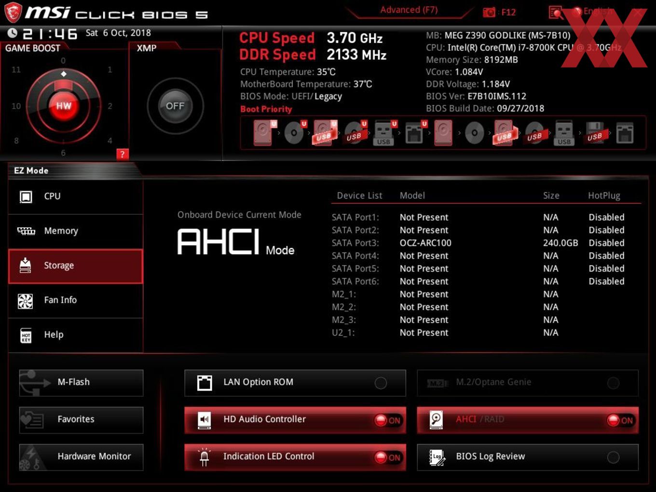Select the legacy USB key boot icon
The height and width of the screenshot is (492, 656).
(564, 133)
